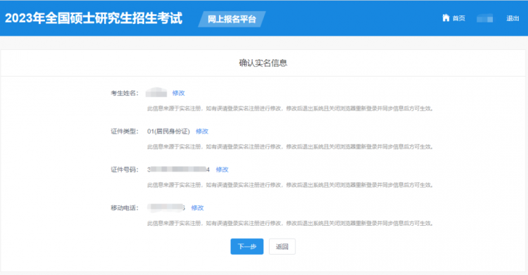Click the home icon beside 首页
528x275 pixels.
click(446, 18)
